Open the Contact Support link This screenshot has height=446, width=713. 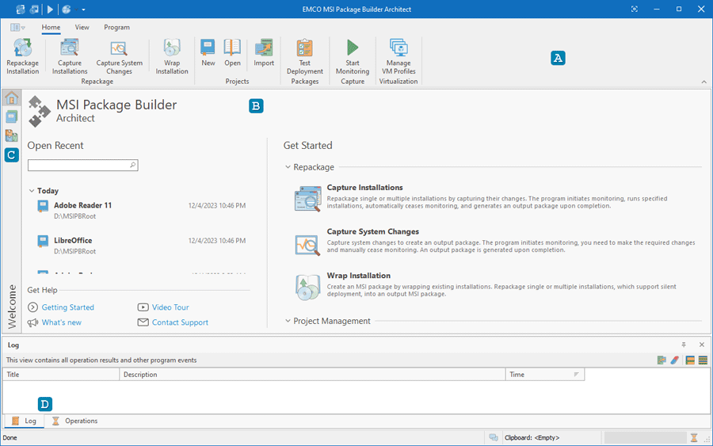(180, 322)
